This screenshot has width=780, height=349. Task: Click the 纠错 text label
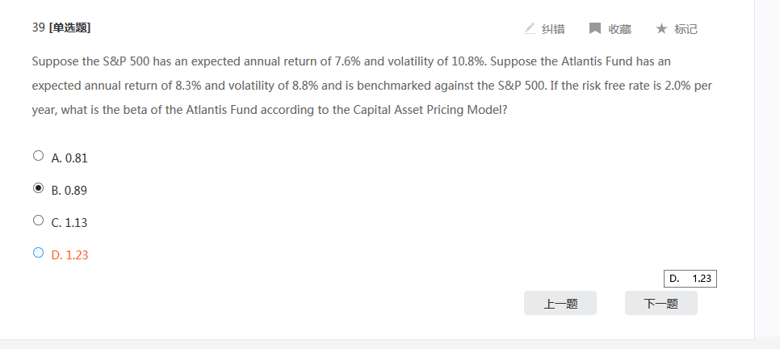click(553, 29)
